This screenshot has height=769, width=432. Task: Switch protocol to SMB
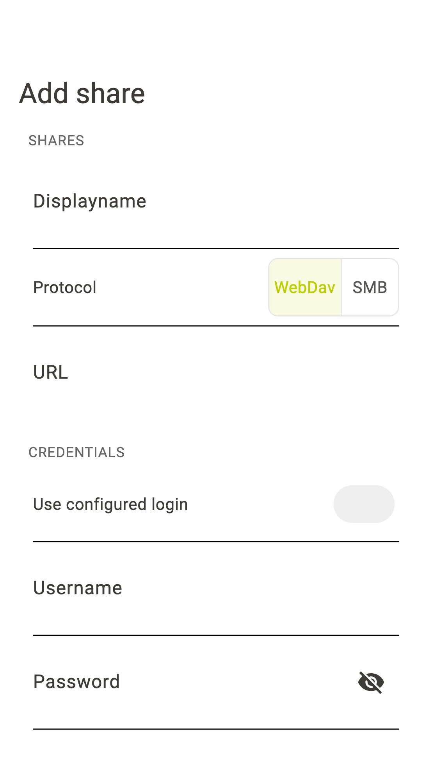pyautogui.click(x=370, y=287)
